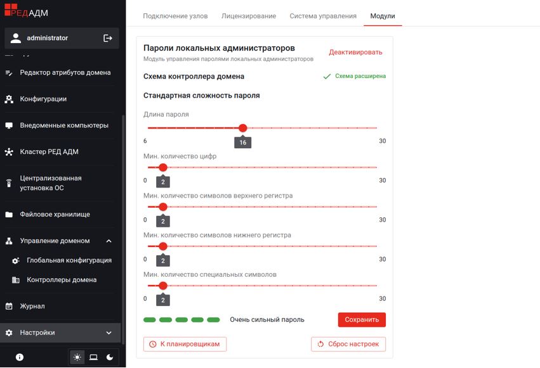Click the Длина пароля slider handle

pyautogui.click(x=243, y=128)
